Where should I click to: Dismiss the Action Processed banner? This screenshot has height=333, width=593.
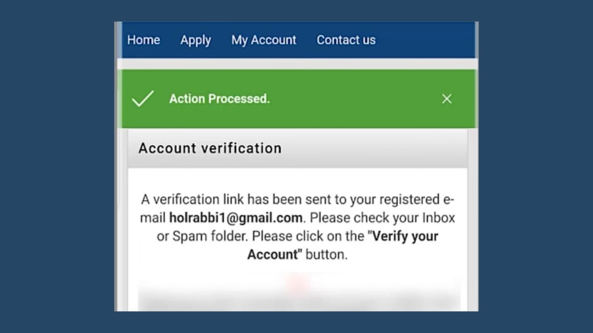pyautogui.click(x=447, y=99)
